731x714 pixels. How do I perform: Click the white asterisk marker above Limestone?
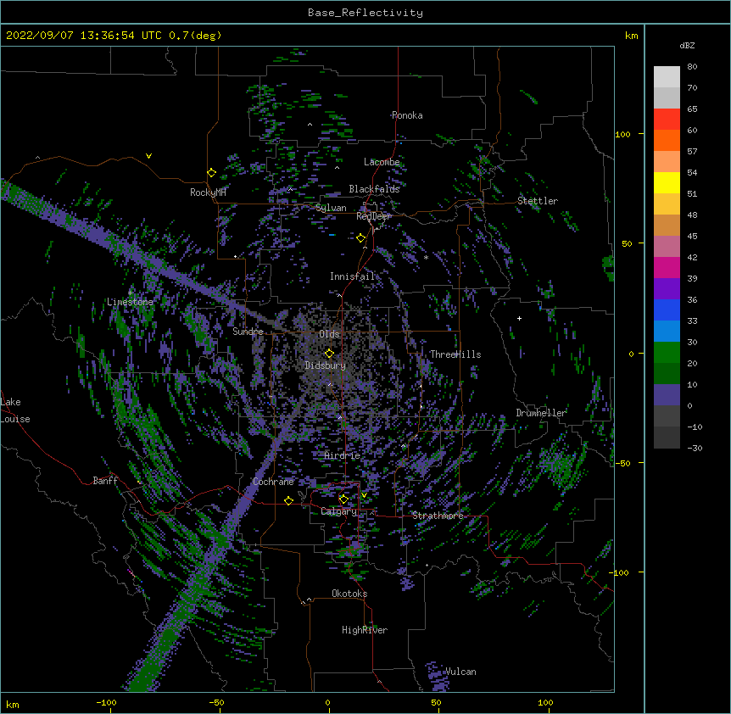131,293
